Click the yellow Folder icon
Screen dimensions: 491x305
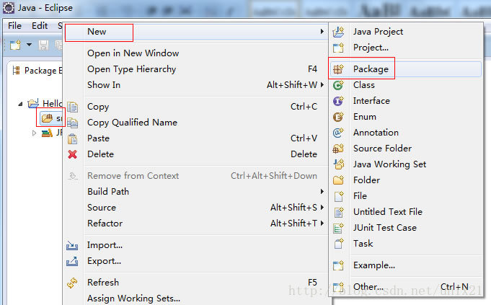(x=338, y=180)
